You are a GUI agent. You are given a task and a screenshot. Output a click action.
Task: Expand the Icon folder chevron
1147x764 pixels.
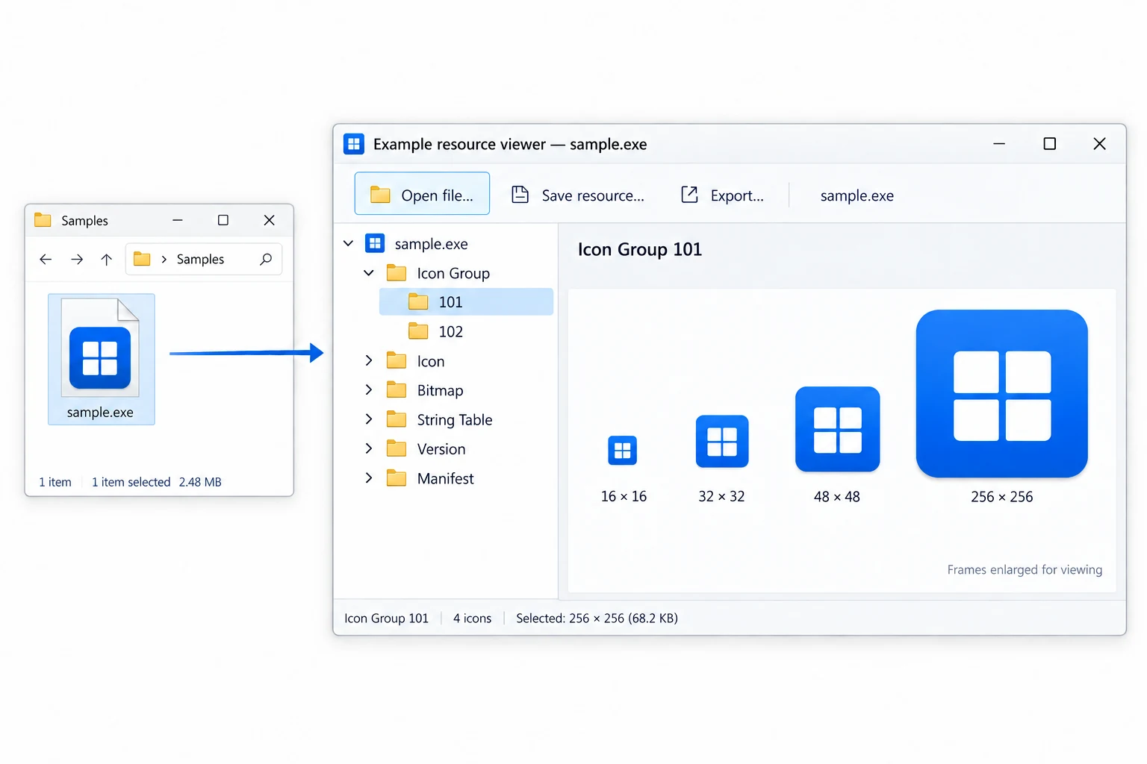[368, 361]
